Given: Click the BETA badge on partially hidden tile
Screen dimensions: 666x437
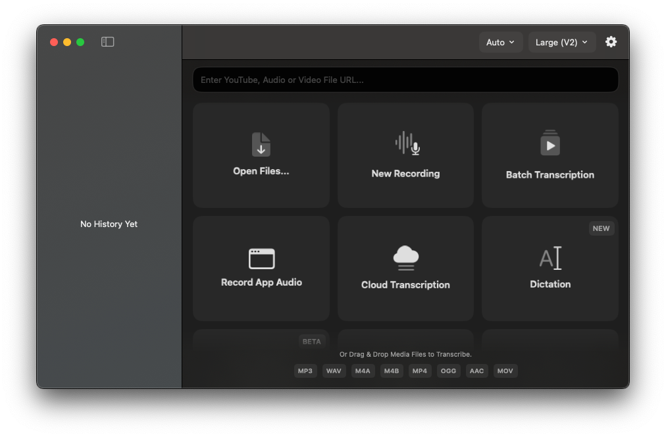Looking at the screenshot, I should tap(311, 342).
